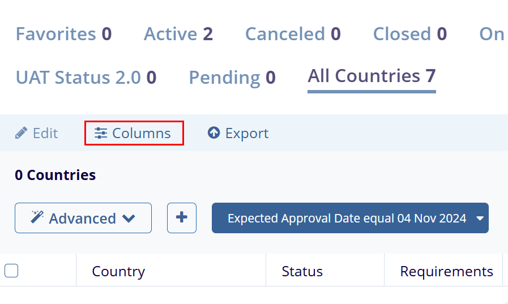Open the Canceled tab
The width and height of the screenshot is (508, 304).
[x=292, y=35]
